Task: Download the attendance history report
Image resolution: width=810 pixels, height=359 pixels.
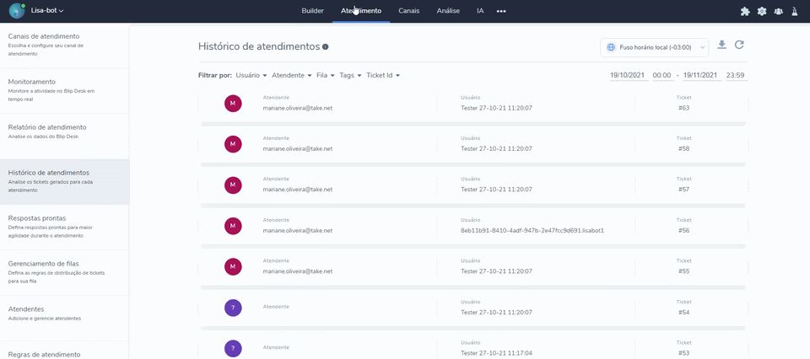Action: (721, 46)
